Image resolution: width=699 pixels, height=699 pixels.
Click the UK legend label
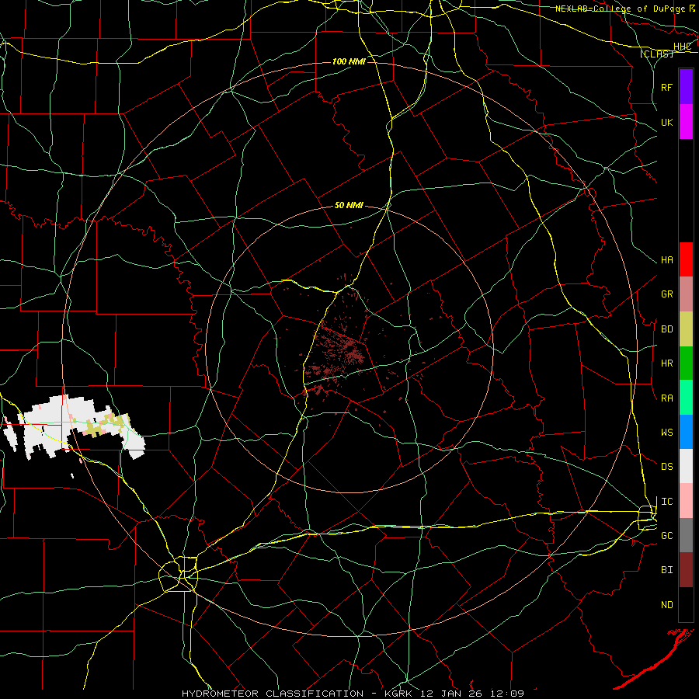[x=666, y=122]
